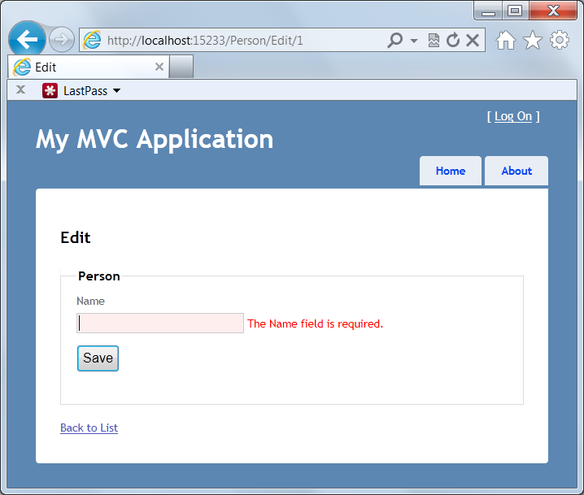This screenshot has height=495, width=584.
Task: Click into the Name text field
Action: click(x=160, y=323)
